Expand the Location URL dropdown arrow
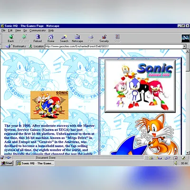This screenshot has height=190, width=190. (x=184, y=47)
